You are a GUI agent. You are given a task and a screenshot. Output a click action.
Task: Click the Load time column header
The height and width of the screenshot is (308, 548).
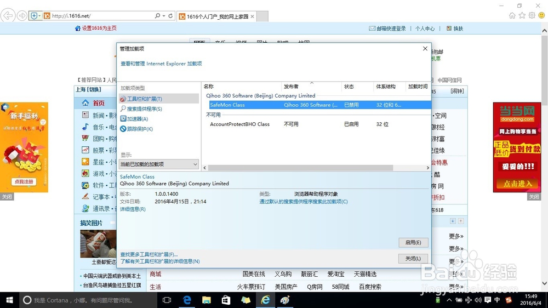click(418, 87)
